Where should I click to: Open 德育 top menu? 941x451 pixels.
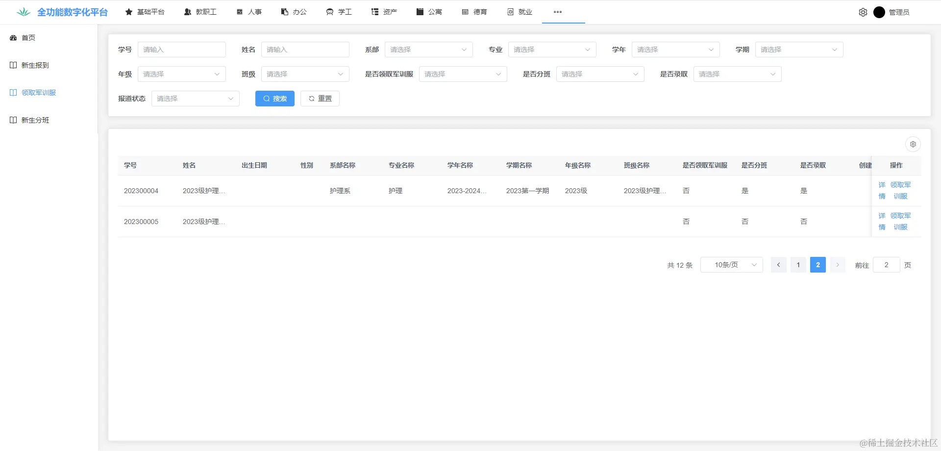pos(474,12)
